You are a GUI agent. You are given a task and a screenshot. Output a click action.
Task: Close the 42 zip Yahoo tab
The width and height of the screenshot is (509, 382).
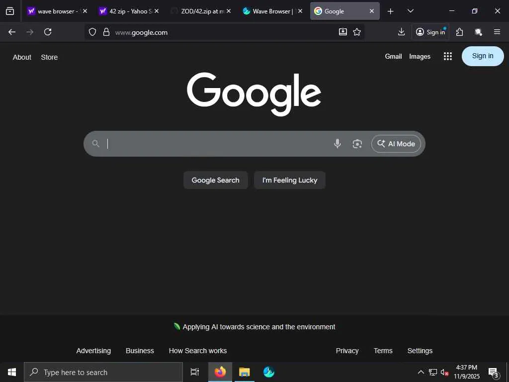157,11
